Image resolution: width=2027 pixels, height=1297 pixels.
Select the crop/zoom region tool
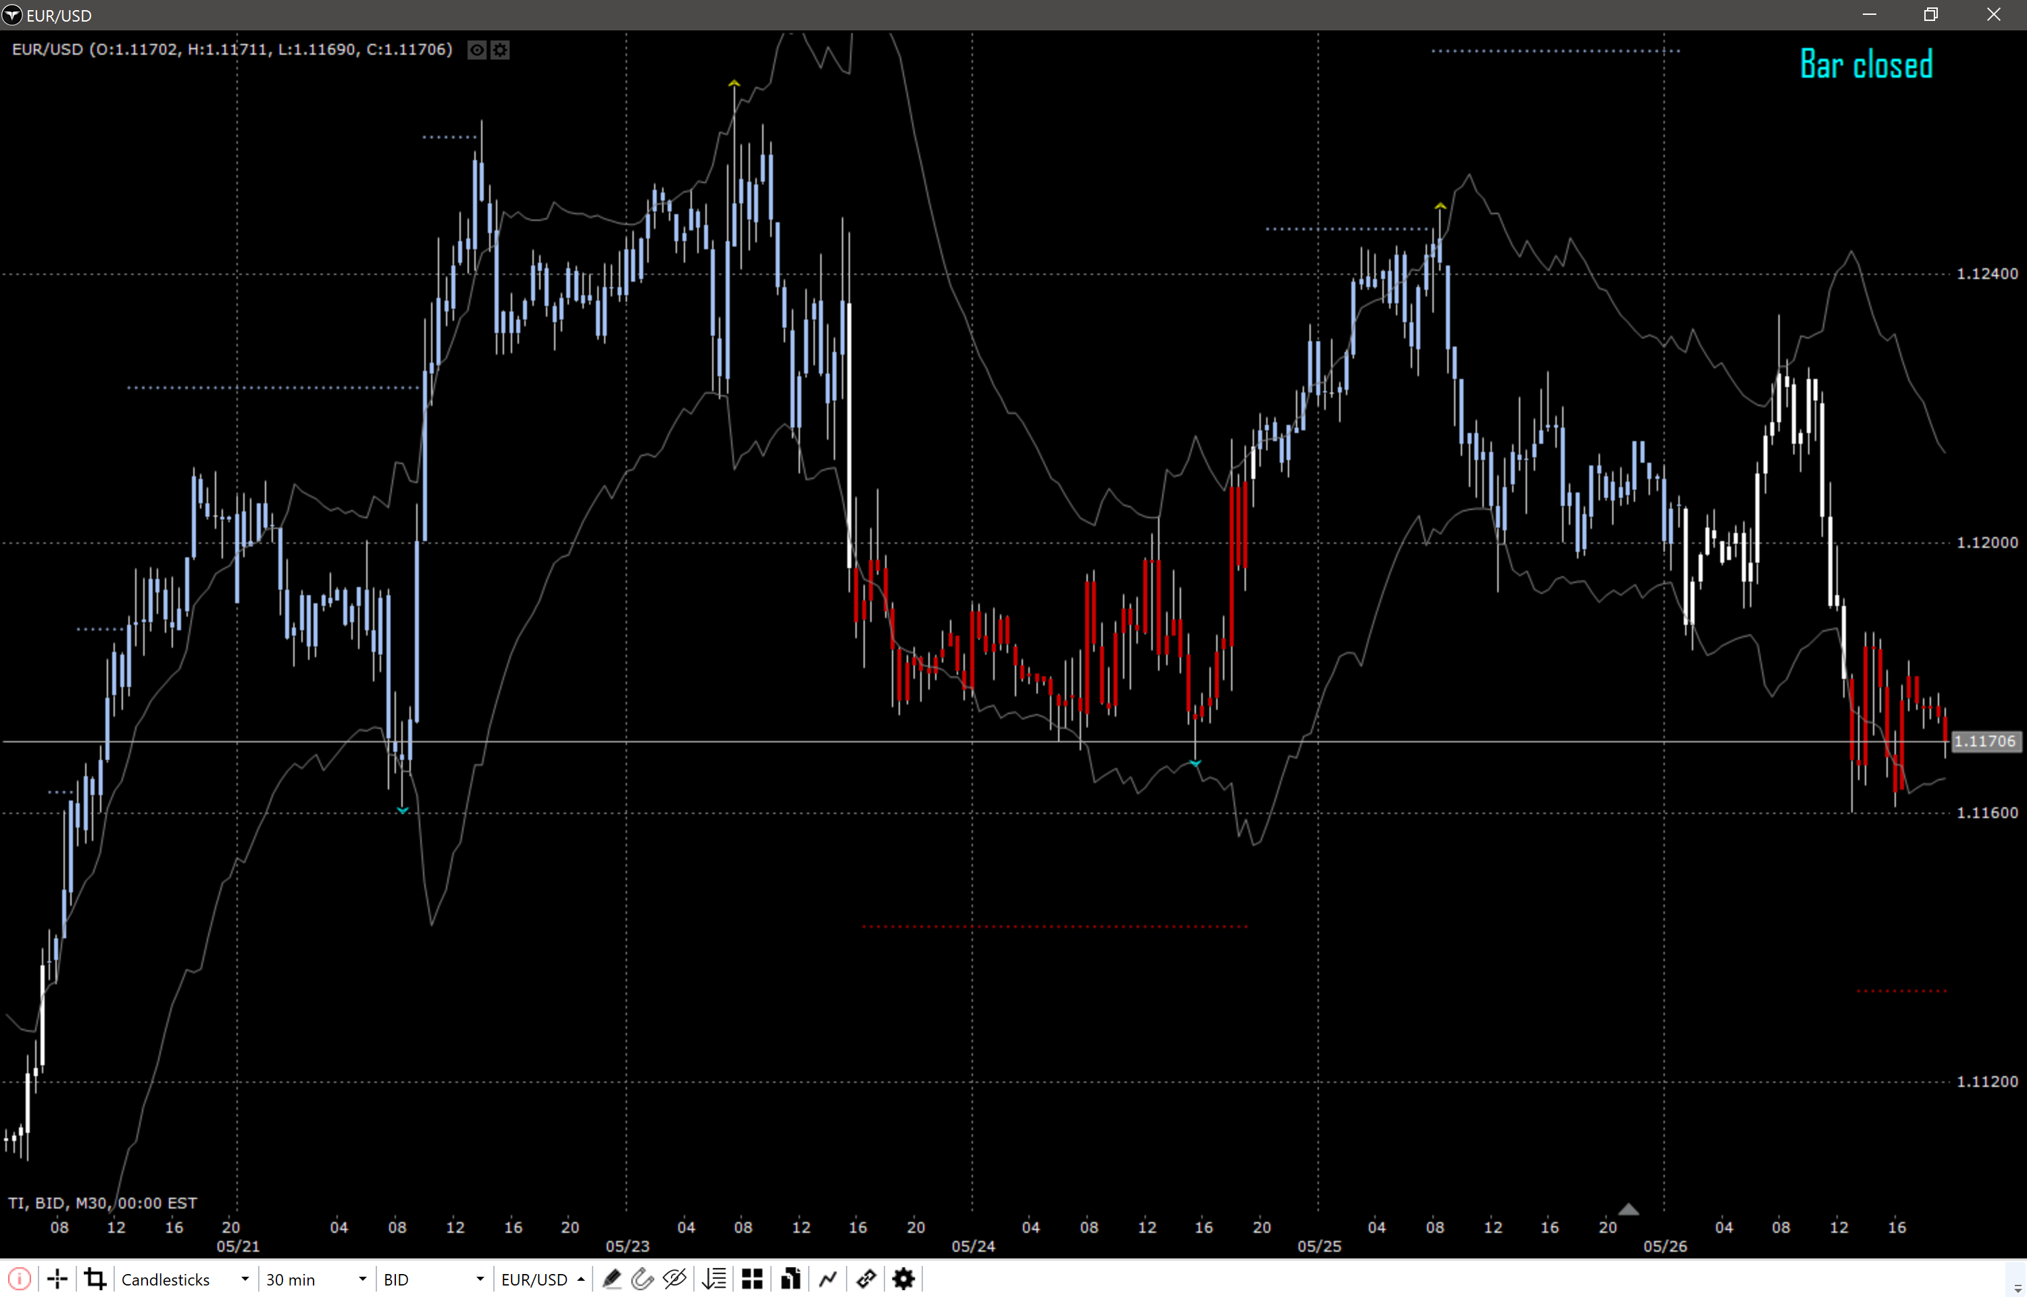pos(95,1279)
